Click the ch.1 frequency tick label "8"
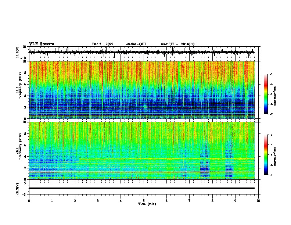Image resolution: width=291 pixels, height=225 pixels. coord(26,73)
